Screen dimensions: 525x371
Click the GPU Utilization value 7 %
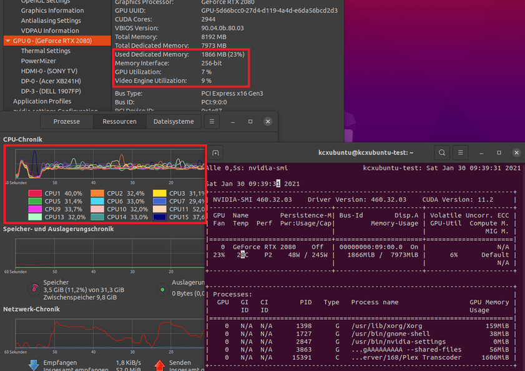point(206,72)
